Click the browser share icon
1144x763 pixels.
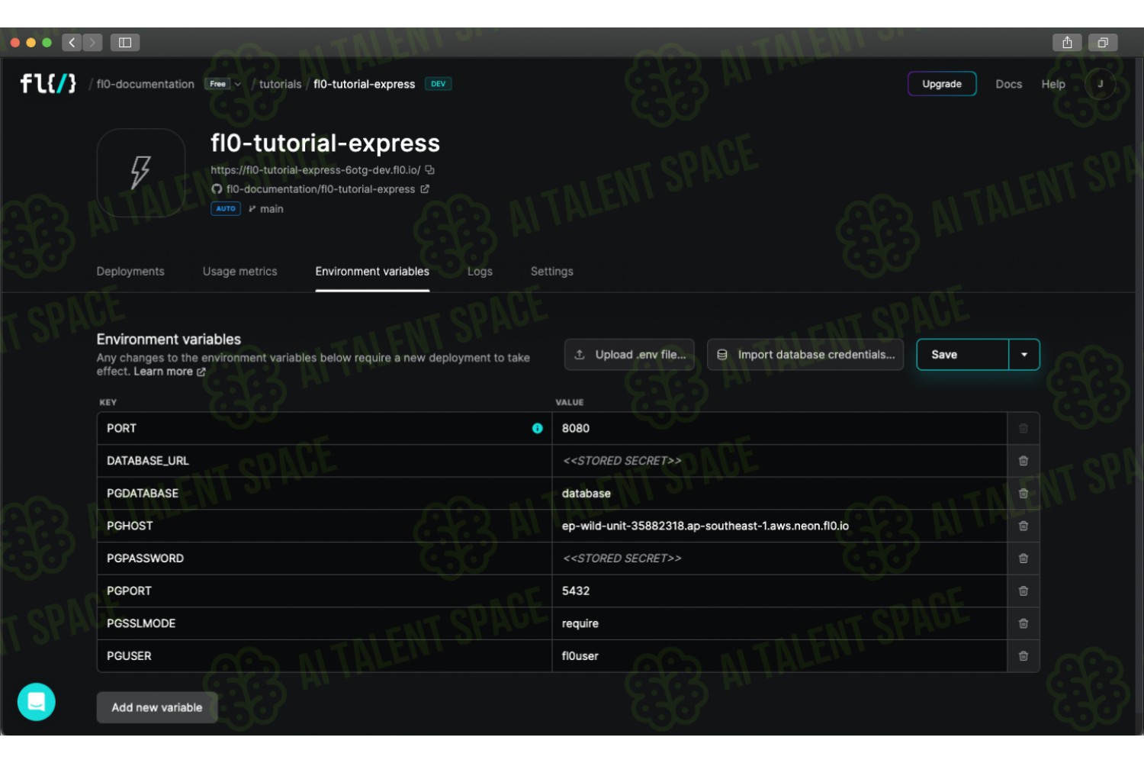pyautogui.click(x=1067, y=43)
